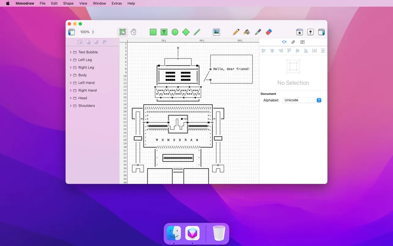Pick the Eyedropper picker tool
This screenshot has width=393, height=246.
(258, 32)
